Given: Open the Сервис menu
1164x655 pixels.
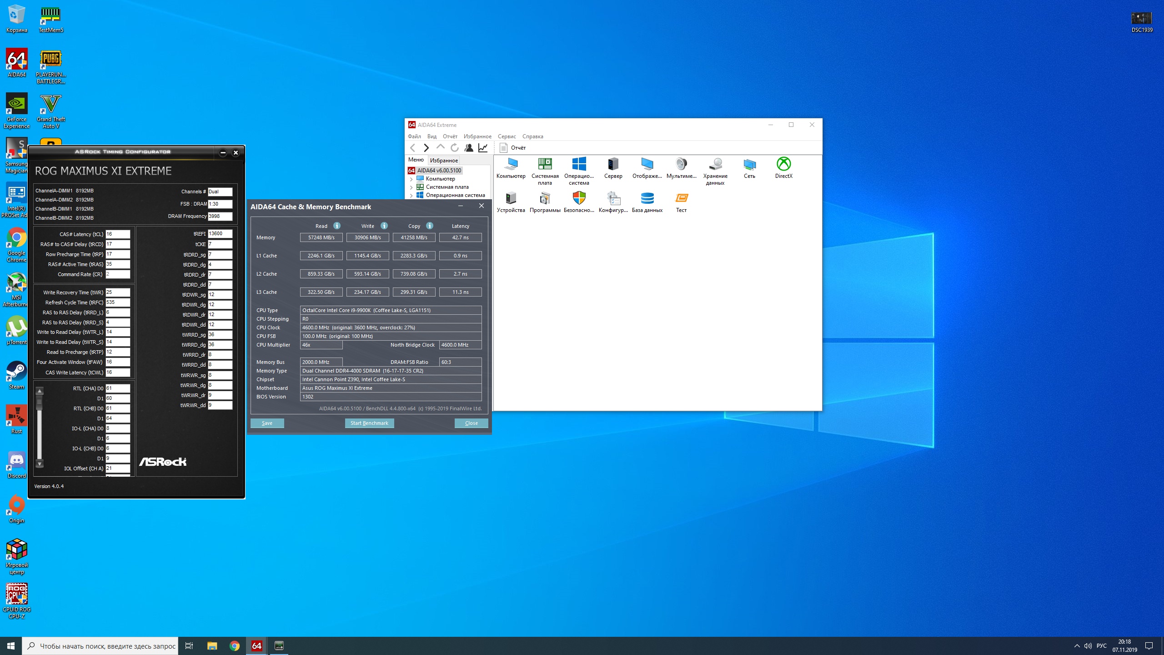Looking at the screenshot, I should coord(507,136).
